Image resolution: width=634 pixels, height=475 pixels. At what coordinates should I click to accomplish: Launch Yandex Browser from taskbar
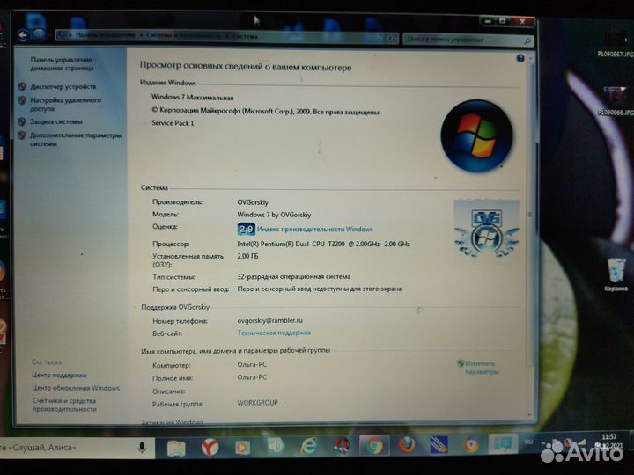pyautogui.click(x=210, y=448)
